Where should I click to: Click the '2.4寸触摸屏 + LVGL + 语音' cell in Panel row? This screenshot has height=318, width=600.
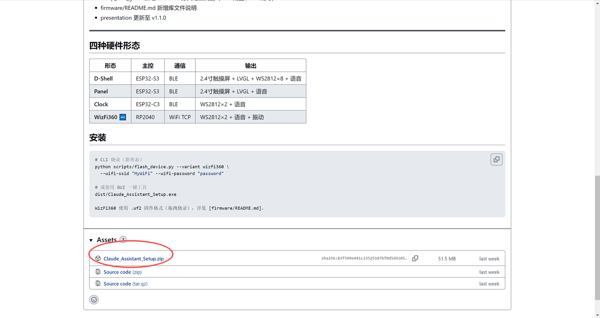(x=251, y=91)
